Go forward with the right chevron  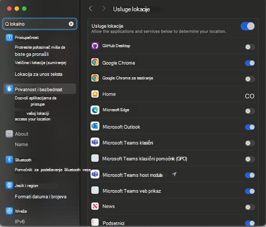(104, 8)
